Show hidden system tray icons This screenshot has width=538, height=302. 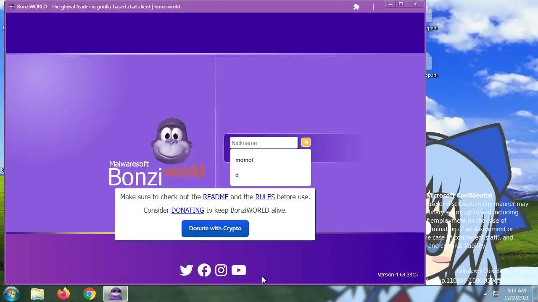pos(485,294)
